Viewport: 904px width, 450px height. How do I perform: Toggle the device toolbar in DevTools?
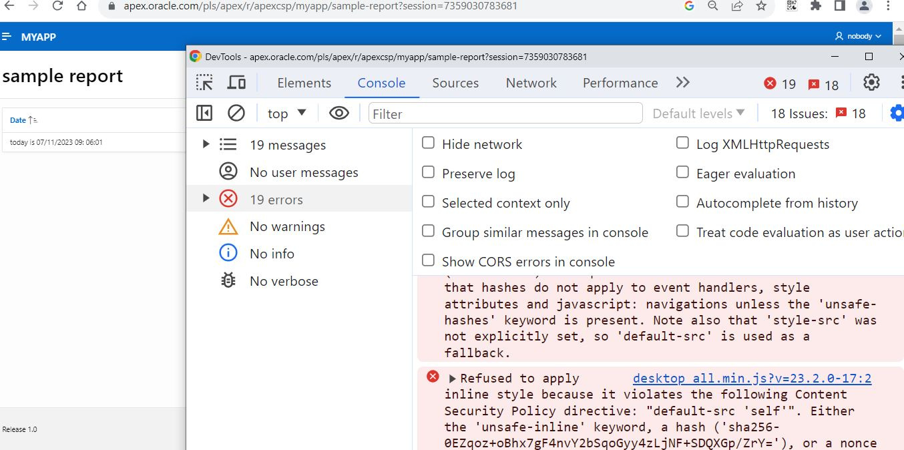[236, 83]
